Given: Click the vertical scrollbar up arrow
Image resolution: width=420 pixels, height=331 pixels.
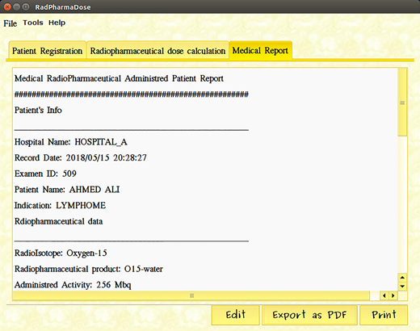Looking at the screenshot, I should tap(402, 278).
